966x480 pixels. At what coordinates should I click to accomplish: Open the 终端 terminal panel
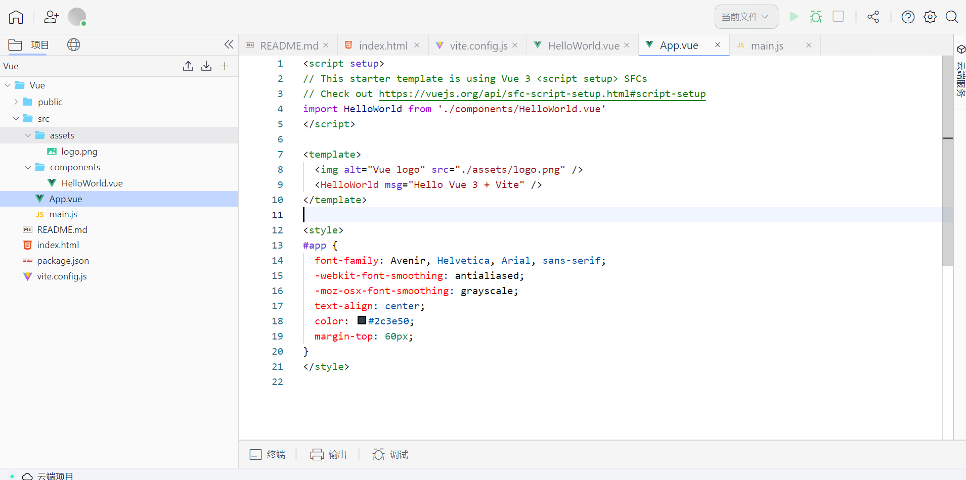tap(268, 455)
